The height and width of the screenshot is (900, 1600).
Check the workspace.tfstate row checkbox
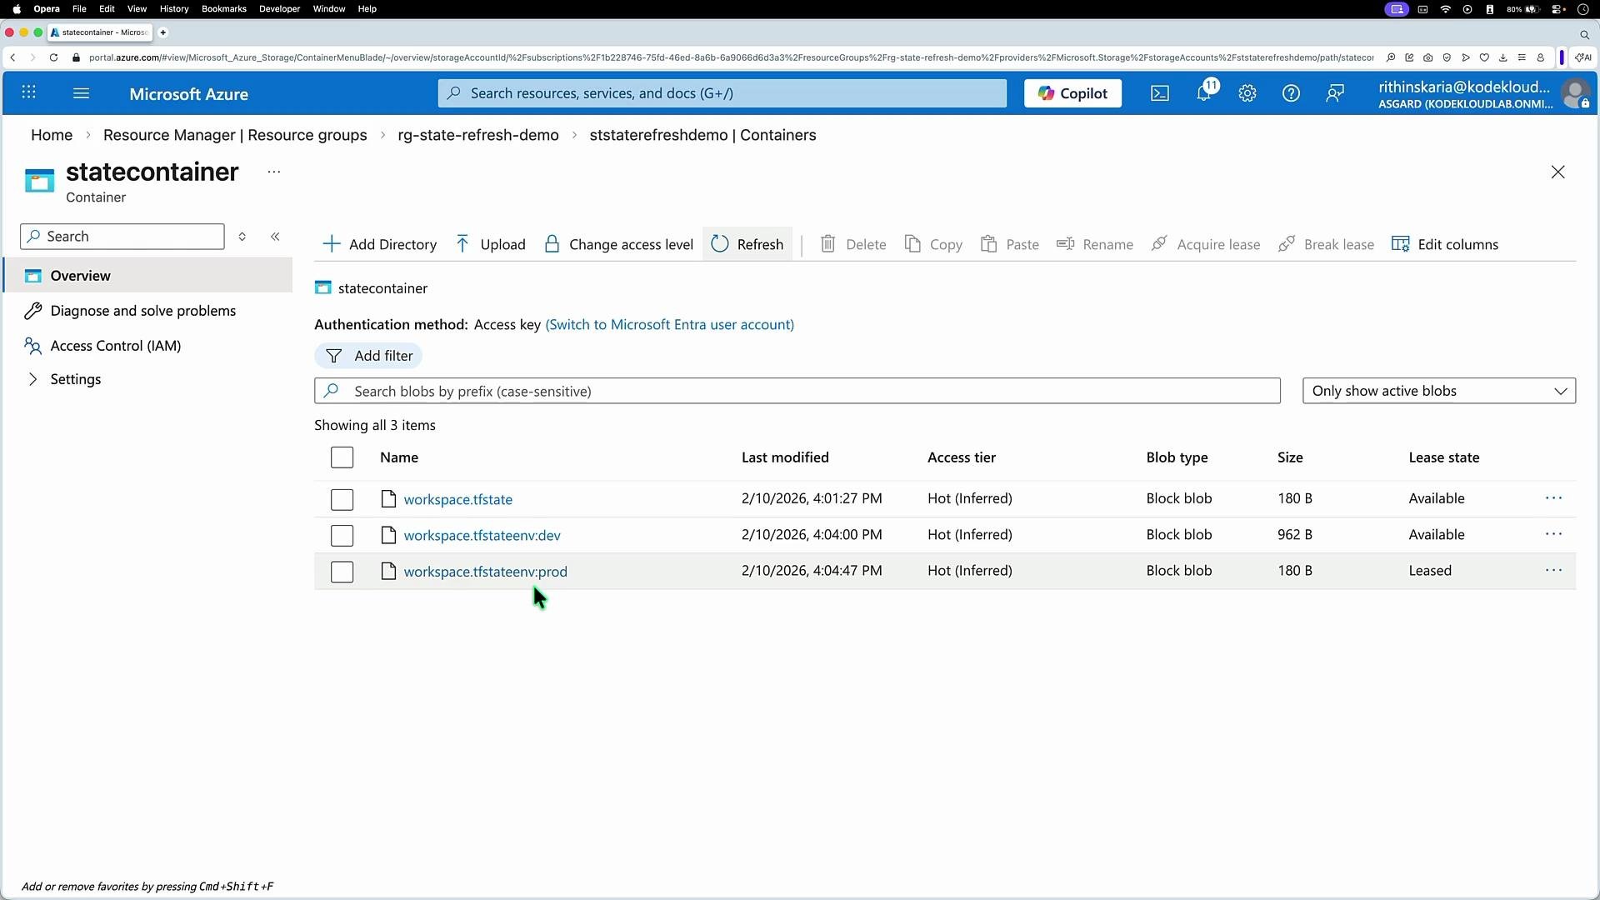tap(342, 499)
